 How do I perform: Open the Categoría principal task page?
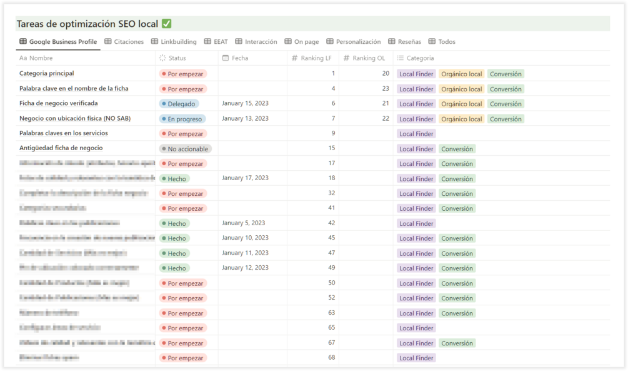click(47, 74)
